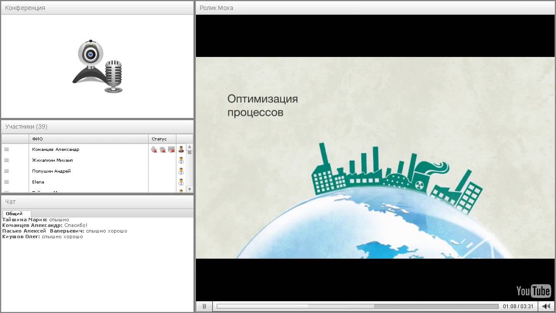Click chat message from Пасько Алексей Валерьевич

pos(65,231)
